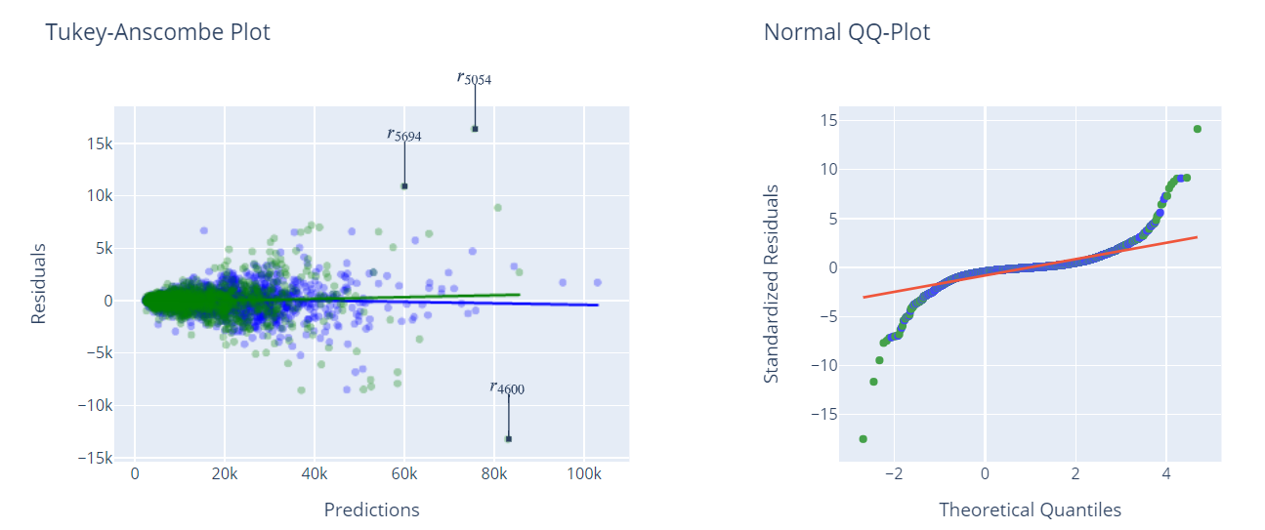
Task: Click the blue trend line's right end
Action: click(x=596, y=305)
